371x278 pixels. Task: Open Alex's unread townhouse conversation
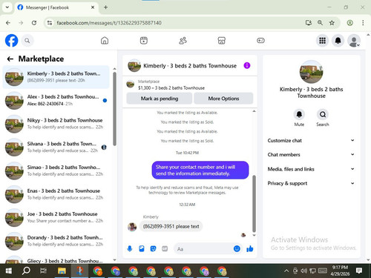point(56,100)
